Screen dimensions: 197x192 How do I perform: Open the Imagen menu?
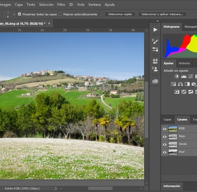[5, 5]
